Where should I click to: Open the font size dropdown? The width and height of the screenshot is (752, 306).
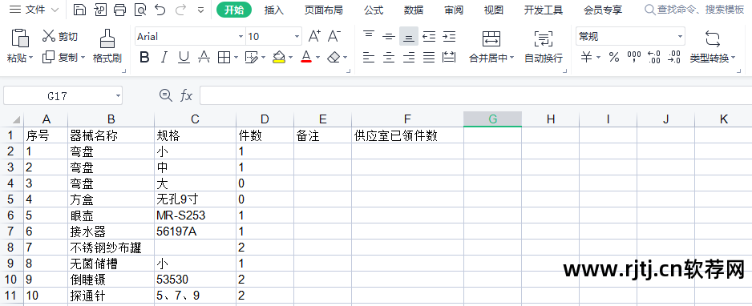pos(297,36)
